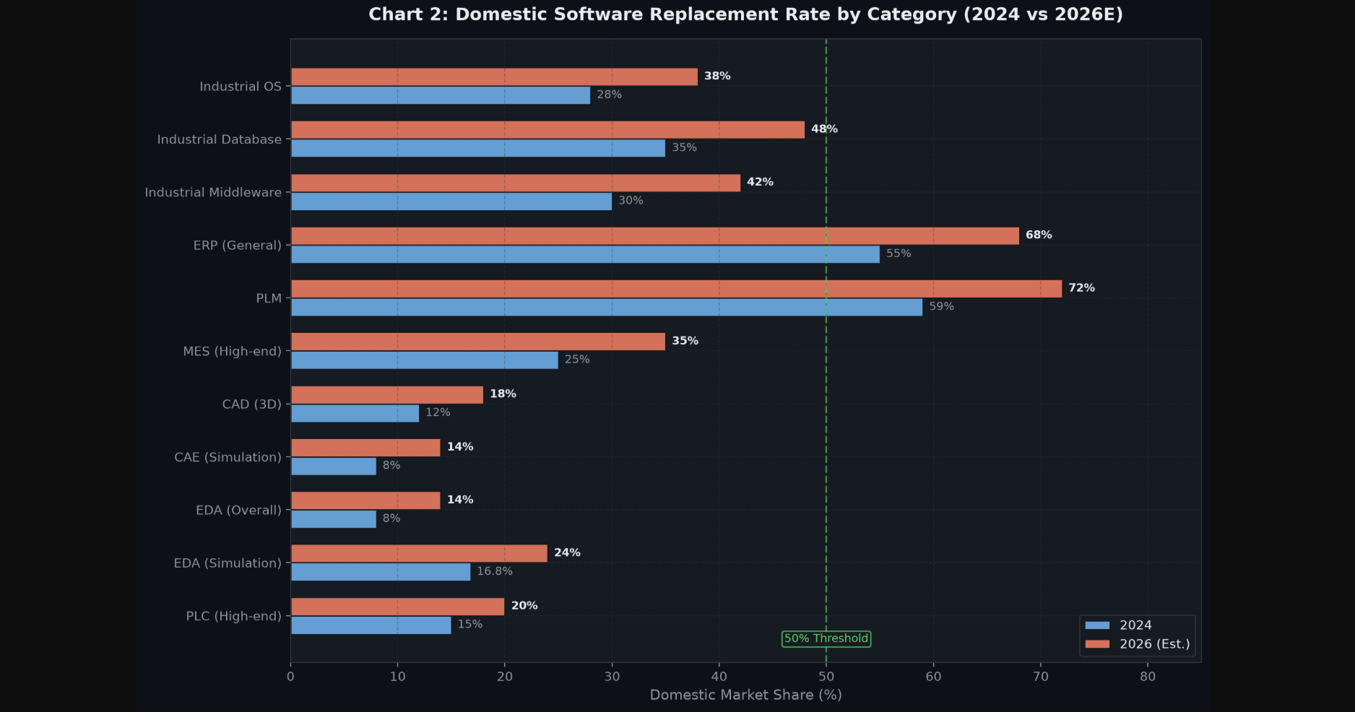Click the 80 tick on the x-axis
Image resolution: width=1355 pixels, height=712 pixels.
[1148, 677]
